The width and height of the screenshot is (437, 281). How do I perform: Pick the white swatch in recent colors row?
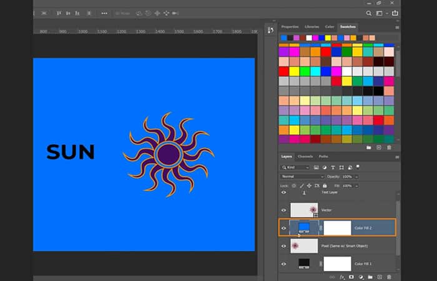pyautogui.click(x=308, y=37)
